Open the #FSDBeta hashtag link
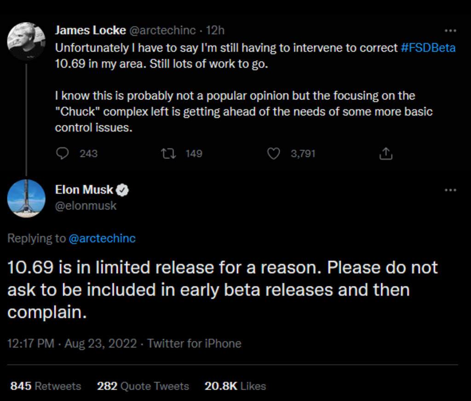Viewport: 471px width, 401px height. (428, 48)
